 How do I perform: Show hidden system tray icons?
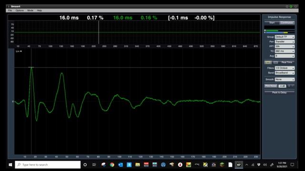tap(247, 165)
